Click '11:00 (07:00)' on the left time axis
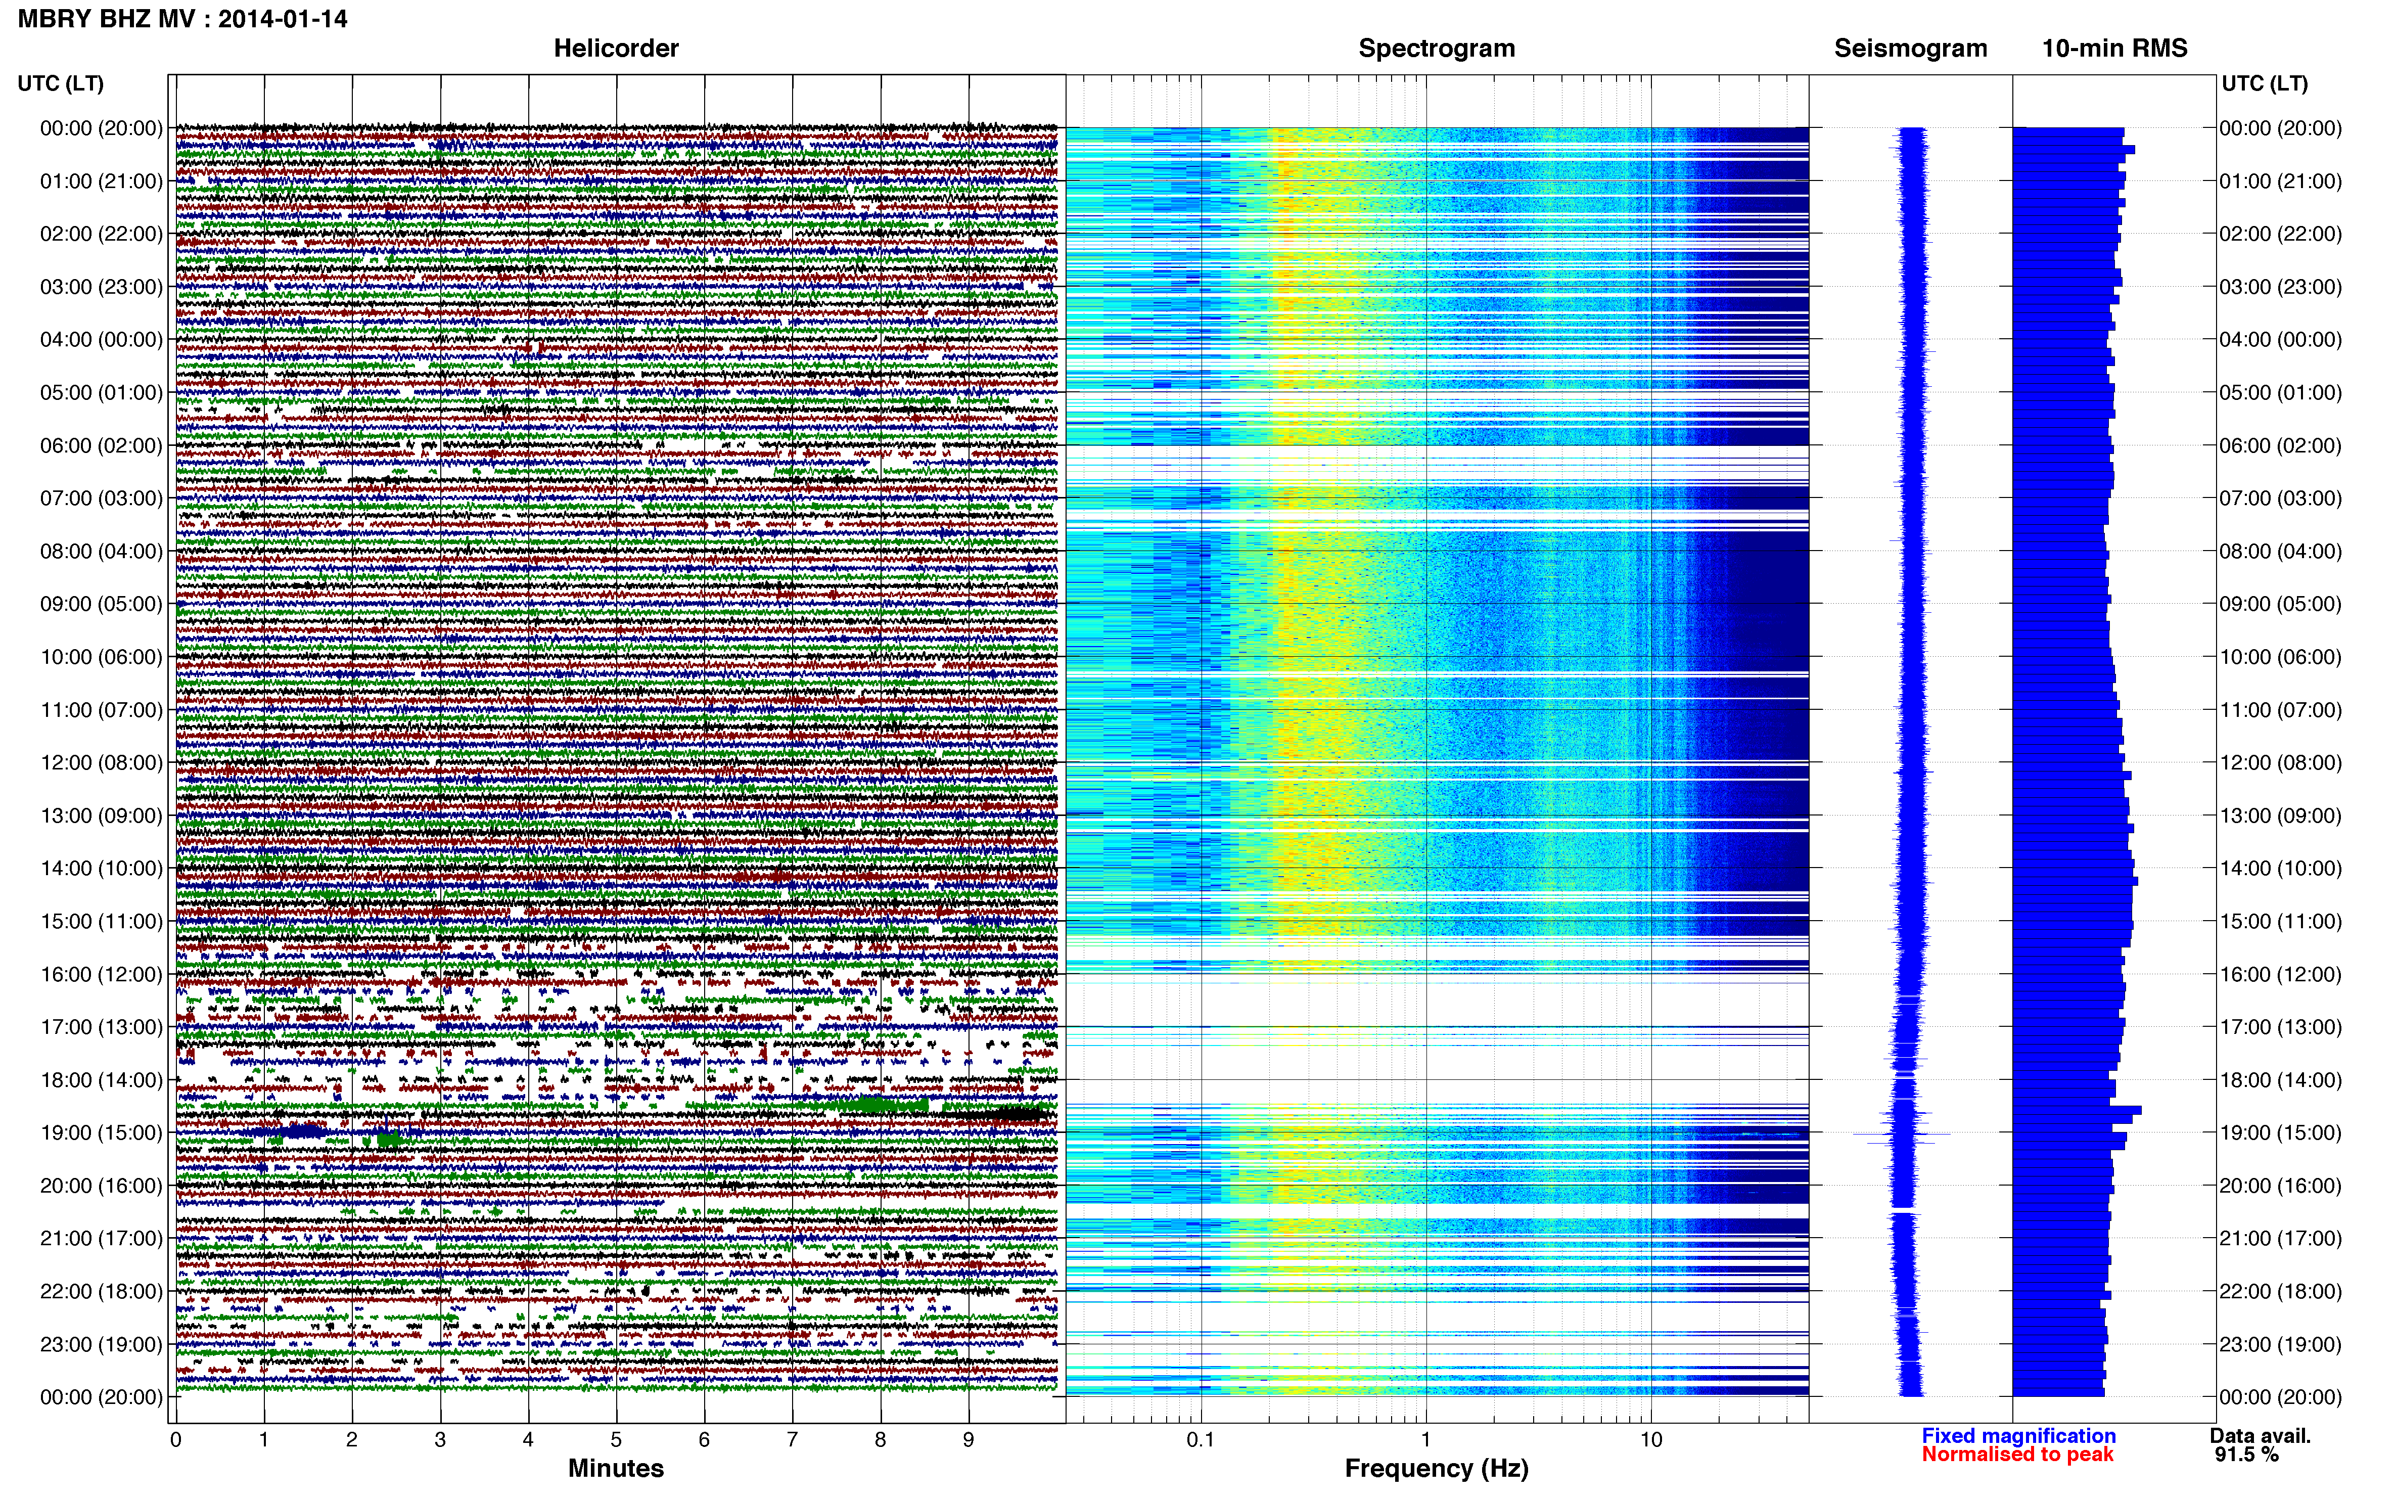 click(101, 710)
